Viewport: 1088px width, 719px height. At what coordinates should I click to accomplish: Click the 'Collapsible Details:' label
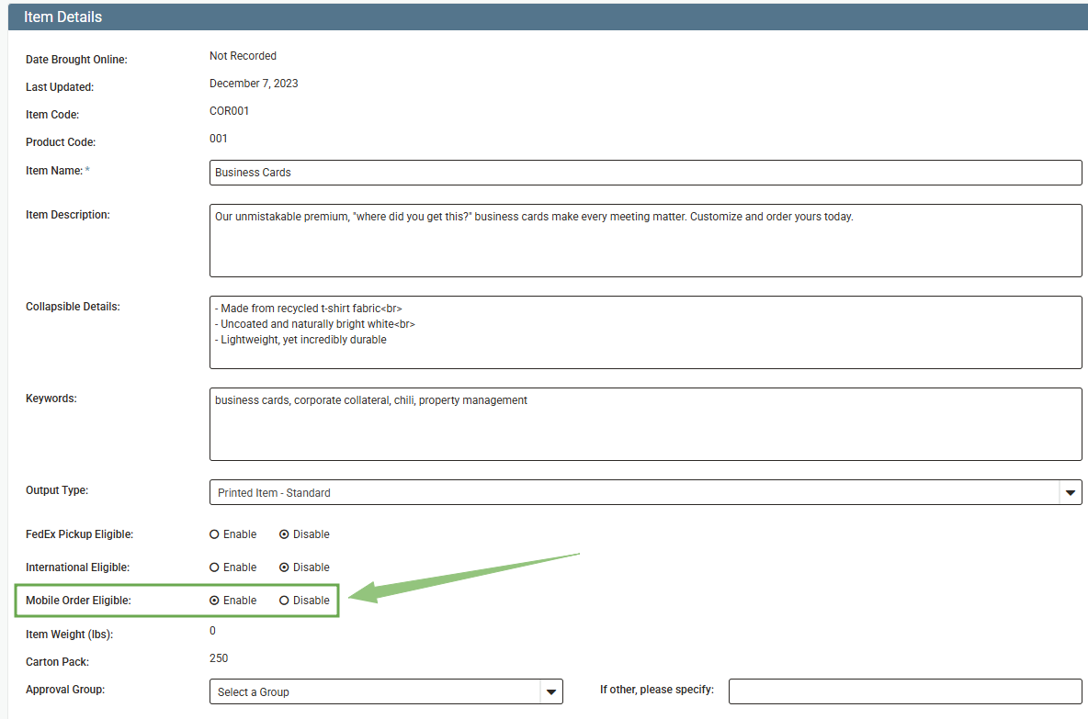pos(73,307)
